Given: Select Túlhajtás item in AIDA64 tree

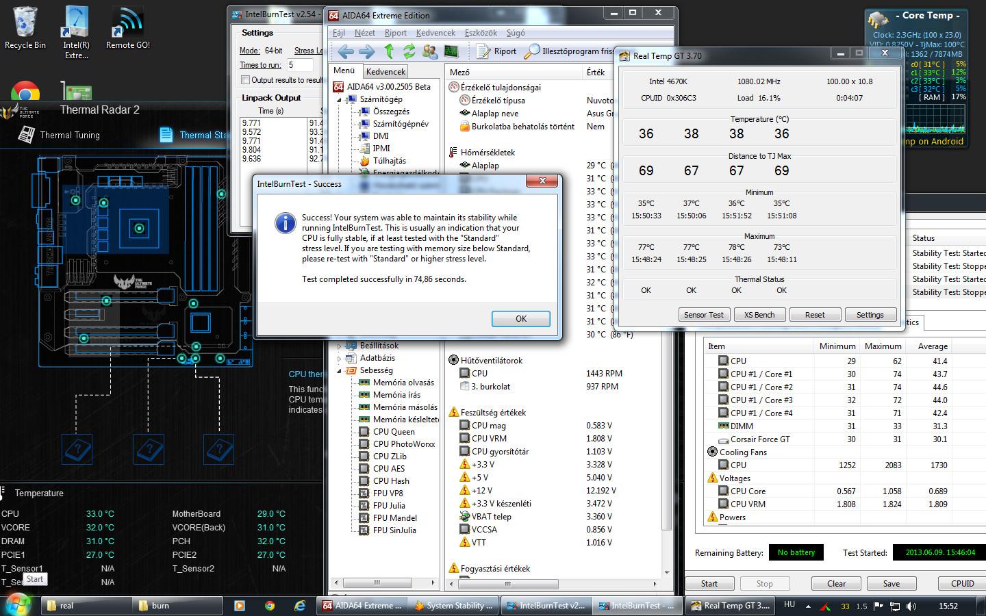Looking at the screenshot, I should [383, 161].
